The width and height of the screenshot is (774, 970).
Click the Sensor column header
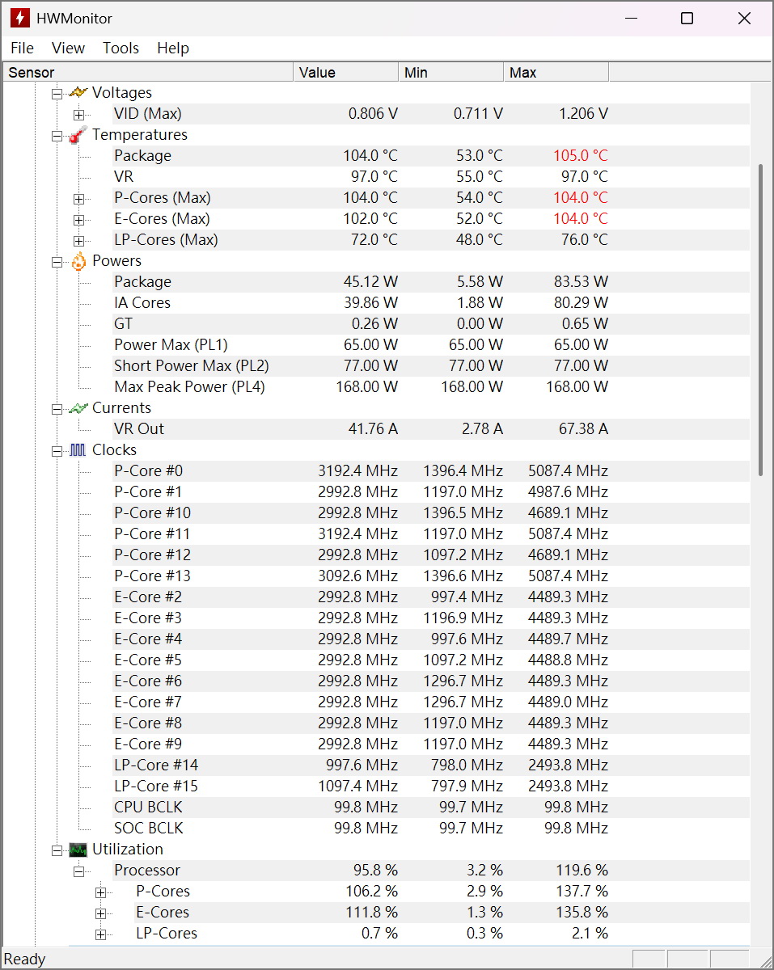click(x=148, y=73)
